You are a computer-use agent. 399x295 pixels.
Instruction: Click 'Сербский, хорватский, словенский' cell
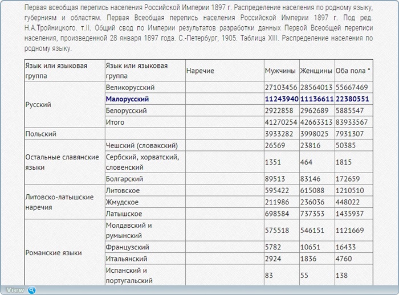pos(145,162)
